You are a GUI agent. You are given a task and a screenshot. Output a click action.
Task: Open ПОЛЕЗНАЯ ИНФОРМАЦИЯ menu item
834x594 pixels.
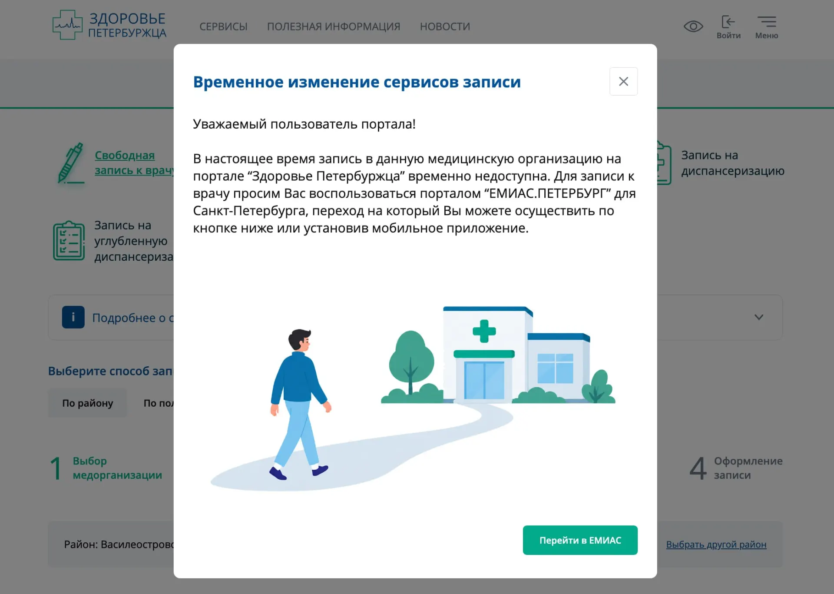(333, 27)
